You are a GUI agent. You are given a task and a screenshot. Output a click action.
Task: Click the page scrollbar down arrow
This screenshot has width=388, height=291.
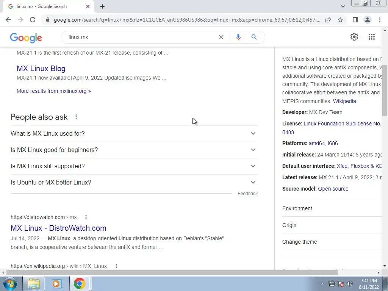tap(385, 266)
